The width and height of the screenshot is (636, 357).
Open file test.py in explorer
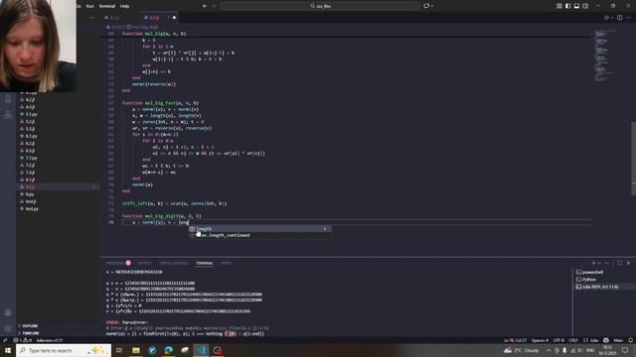tap(58, 209)
